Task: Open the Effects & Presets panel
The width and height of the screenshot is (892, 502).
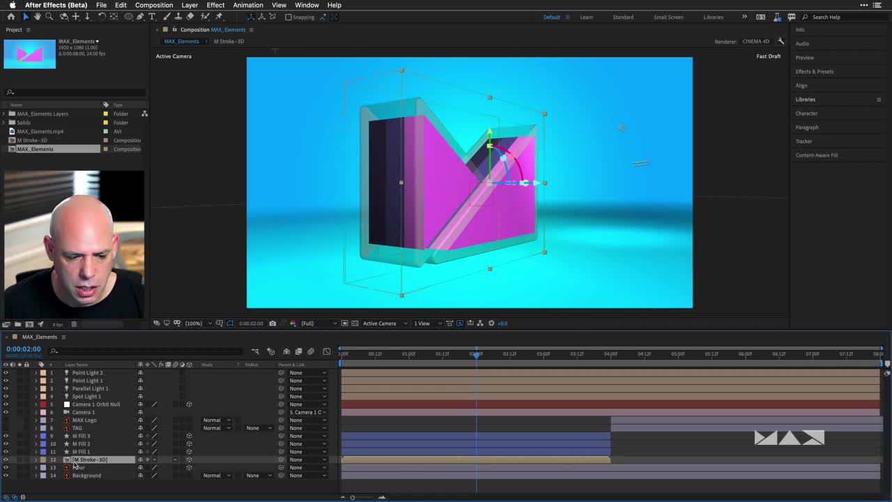Action: point(814,71)
